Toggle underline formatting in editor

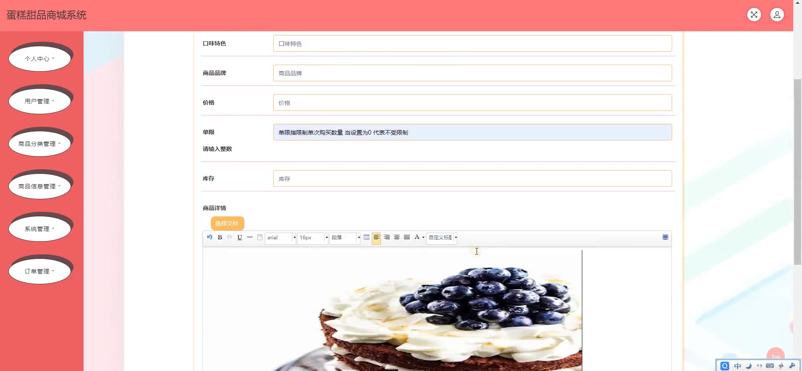[x=240, y=237]
